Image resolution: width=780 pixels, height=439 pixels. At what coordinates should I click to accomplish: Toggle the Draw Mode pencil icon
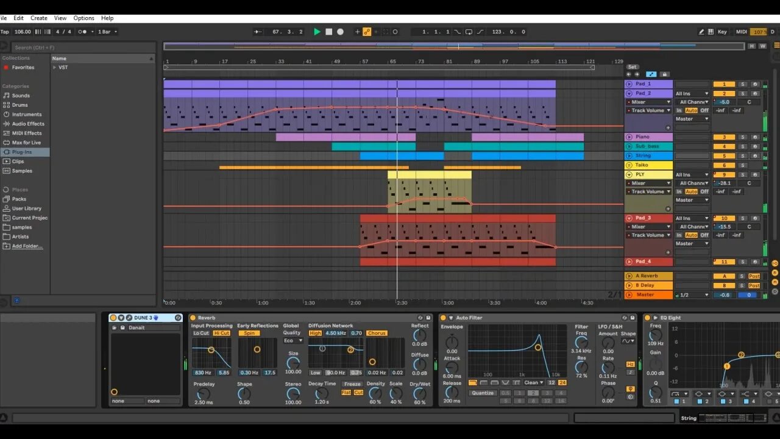tap(701, 32)
